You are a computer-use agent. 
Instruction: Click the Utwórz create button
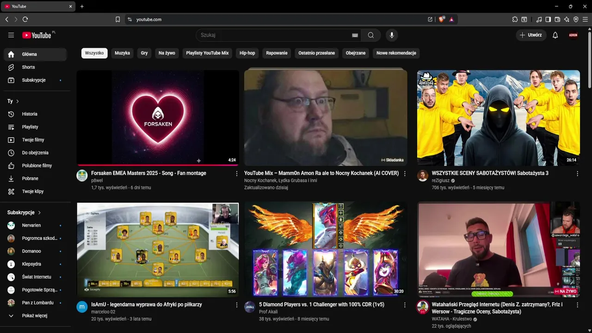(531, 35)
